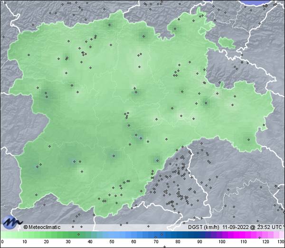Select the 40 value on the wind scale

[x=90, y=242]
